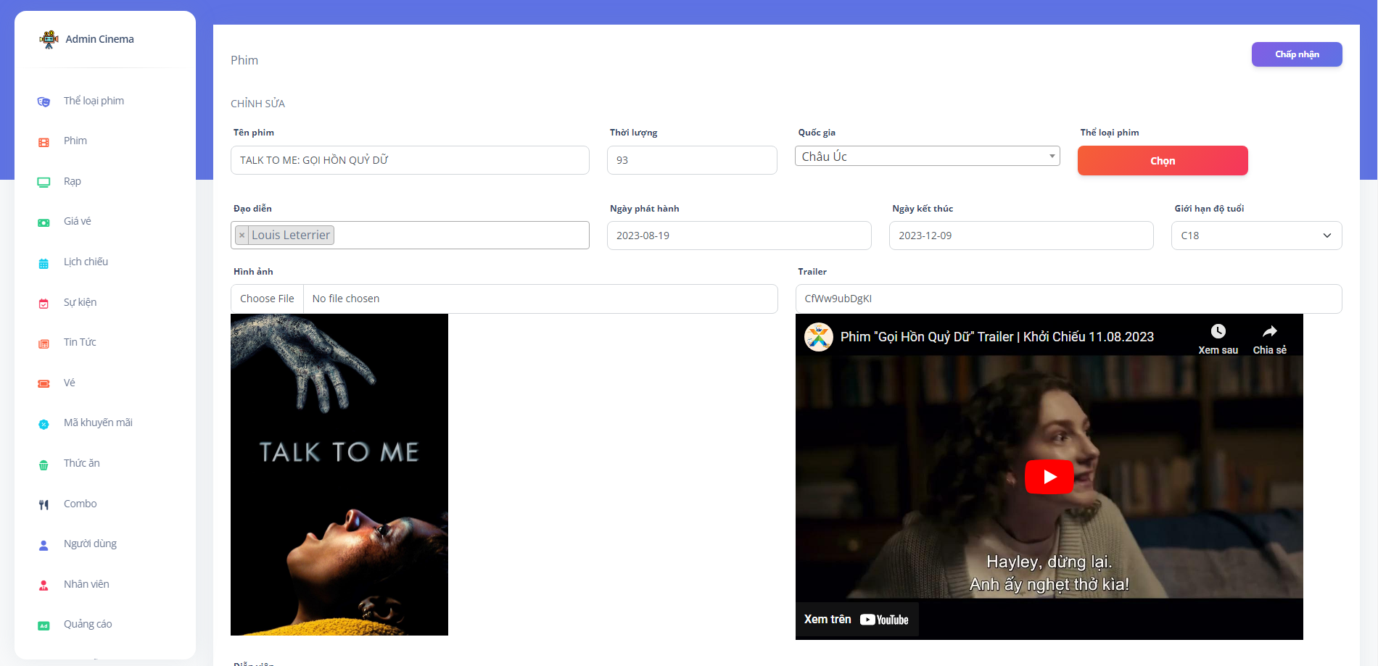The height and width of the screenshot is (666, 1378).
Task: Click the Thời lượng input field
Action: pos(692,160)
